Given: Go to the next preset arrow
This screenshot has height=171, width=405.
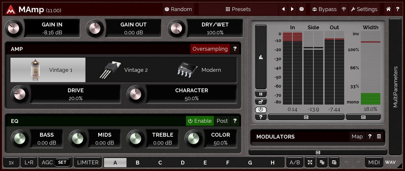Looking at the screenshot, I should (x=292, y=9).
